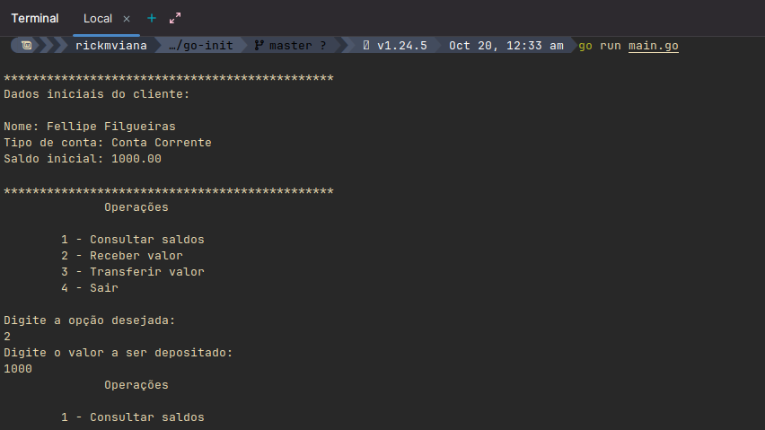The image size is (765, 430).
Task: Click the v1.24.5 version text
Action: pyautogui.click(x=401, y=45)
